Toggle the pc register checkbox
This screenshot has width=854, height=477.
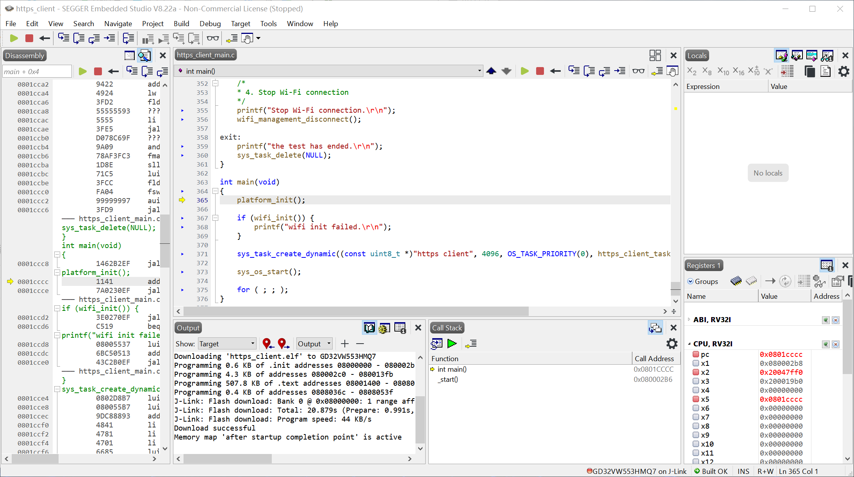[696, 355]
